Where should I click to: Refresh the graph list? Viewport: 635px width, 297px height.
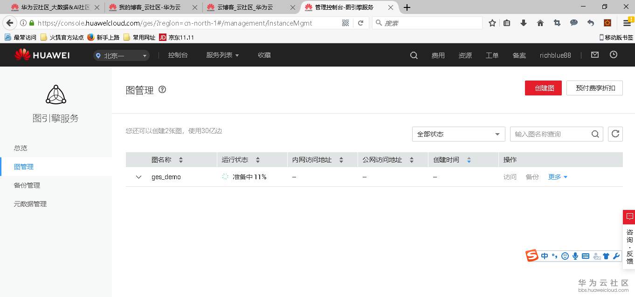click(x=615, y=134)
